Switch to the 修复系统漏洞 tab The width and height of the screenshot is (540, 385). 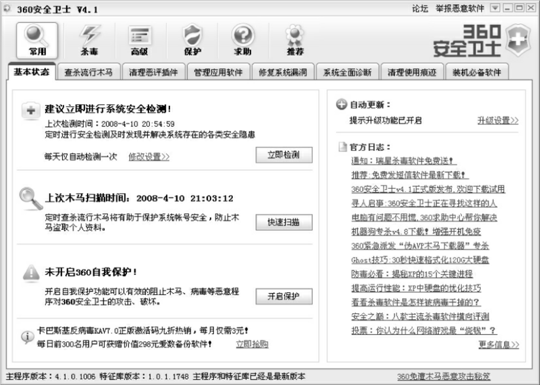pyautogui.click(x=282, y=72)
